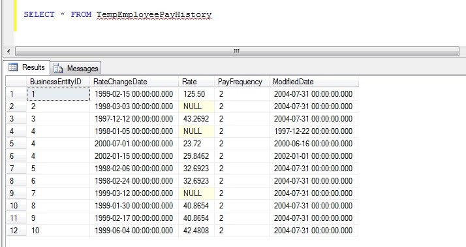
Task: Click NULL Rate cell in row 9
Action: click(196, 193)
